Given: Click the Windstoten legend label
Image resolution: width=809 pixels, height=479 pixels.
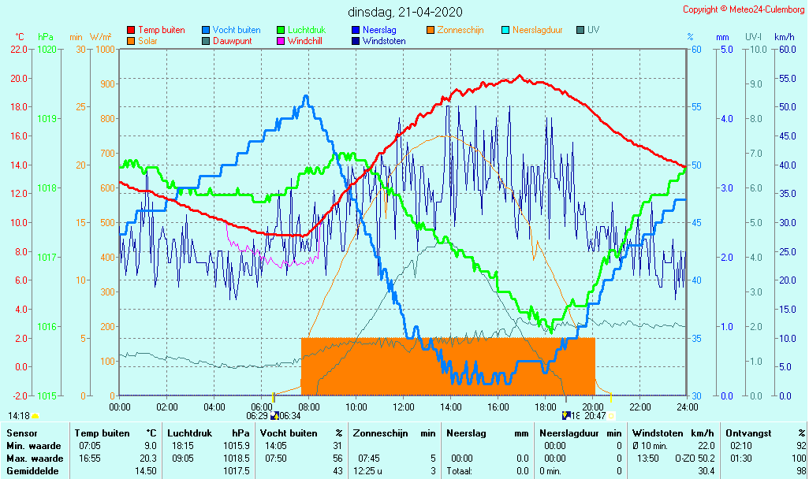Looking at the screenshot, I should pos(385,41).
